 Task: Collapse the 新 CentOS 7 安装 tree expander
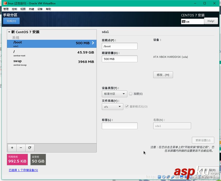coord(9,32)
